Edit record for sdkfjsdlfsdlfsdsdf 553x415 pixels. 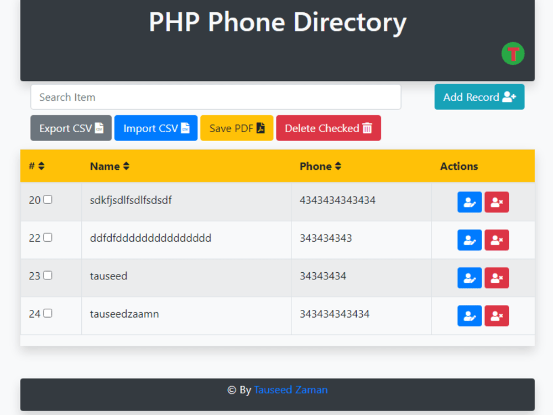pos(469,202)
